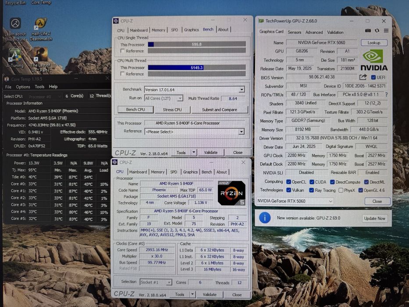Toggle the PhysX checkbox
The image size is (409, 307).
(341, 190)
